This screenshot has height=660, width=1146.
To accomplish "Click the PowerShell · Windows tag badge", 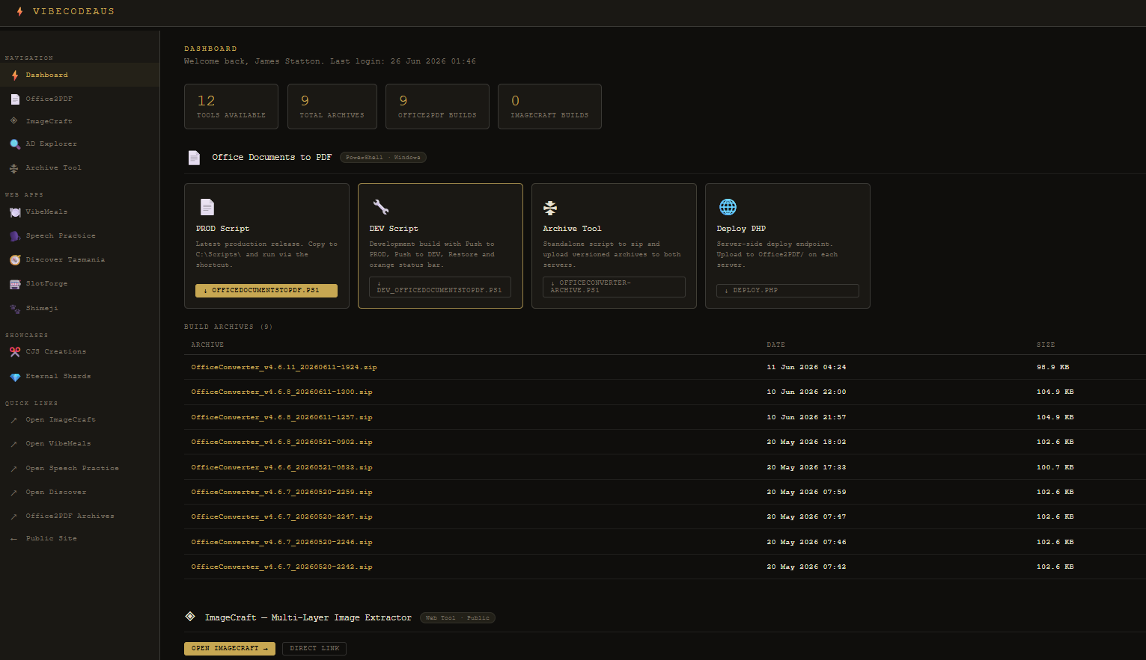I will 383,158.
